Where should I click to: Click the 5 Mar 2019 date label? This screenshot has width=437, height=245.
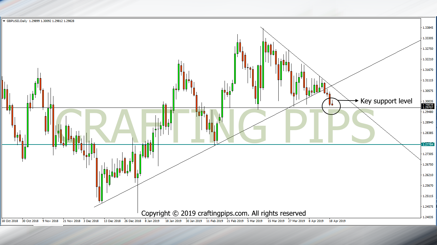[x=255, y=221]
